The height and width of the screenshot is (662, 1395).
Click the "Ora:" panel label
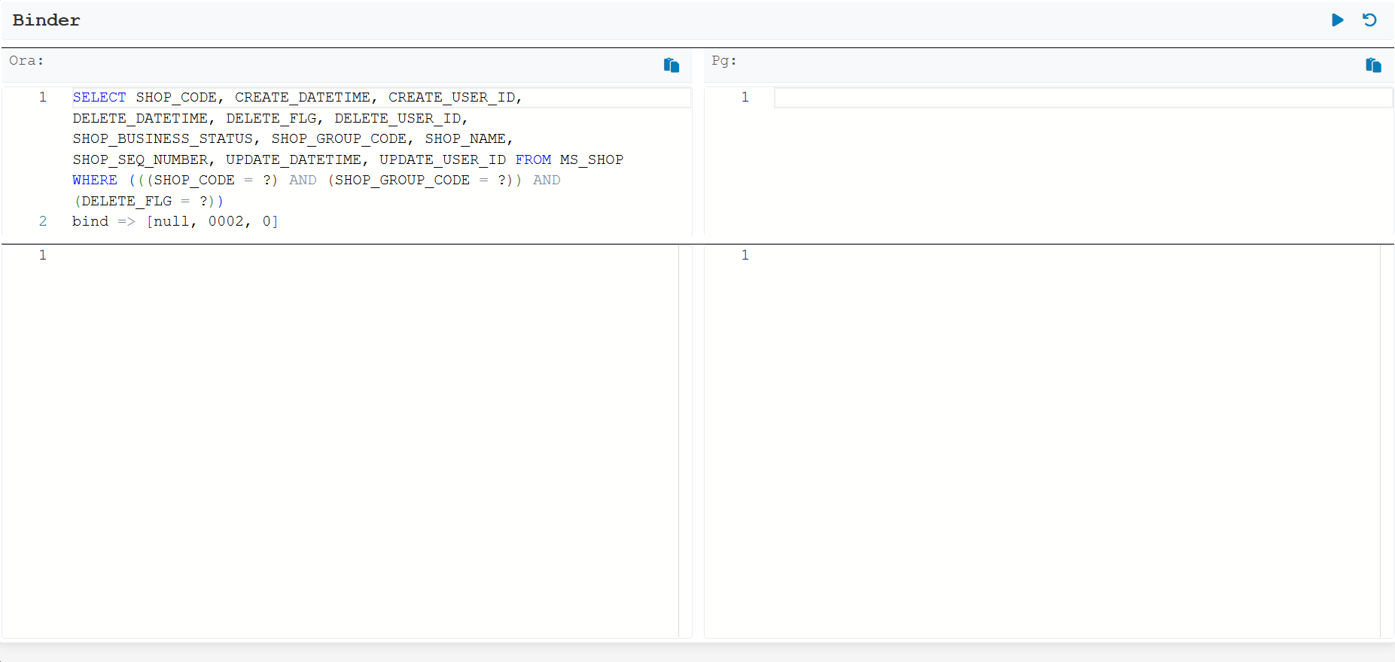click(26, 61)
